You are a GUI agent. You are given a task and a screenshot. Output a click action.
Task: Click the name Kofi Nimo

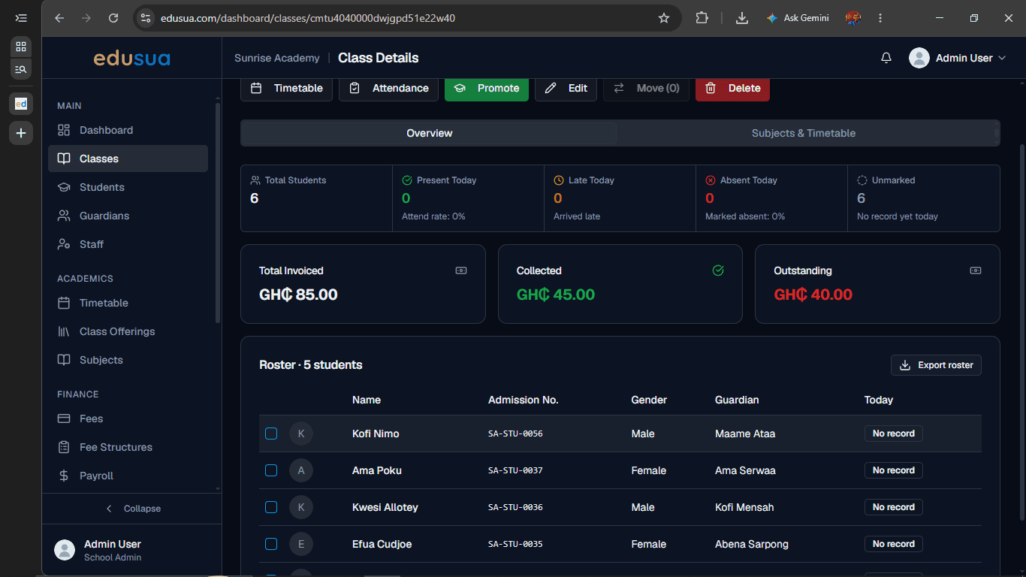coord(376,434)
